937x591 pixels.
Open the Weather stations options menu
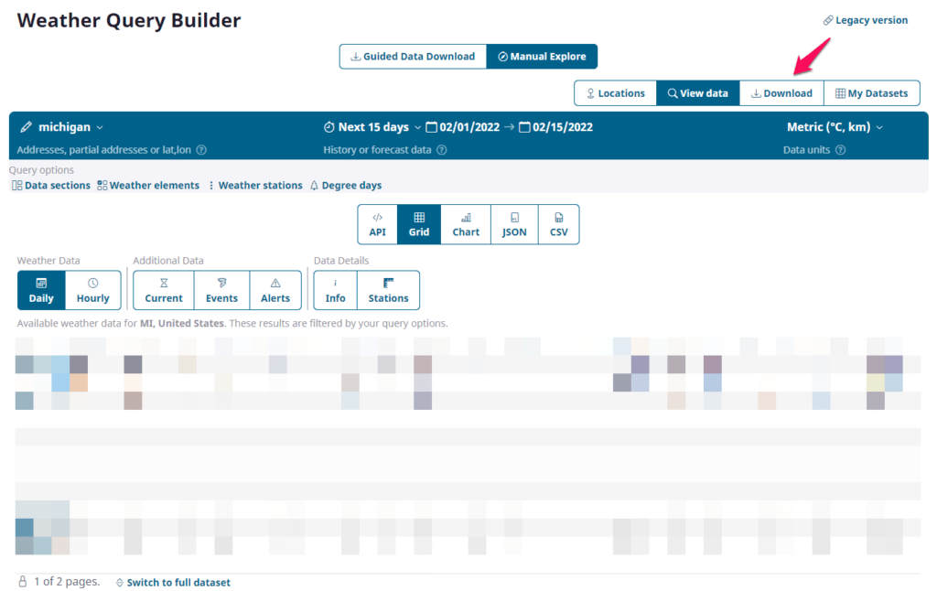pos(254,186)
